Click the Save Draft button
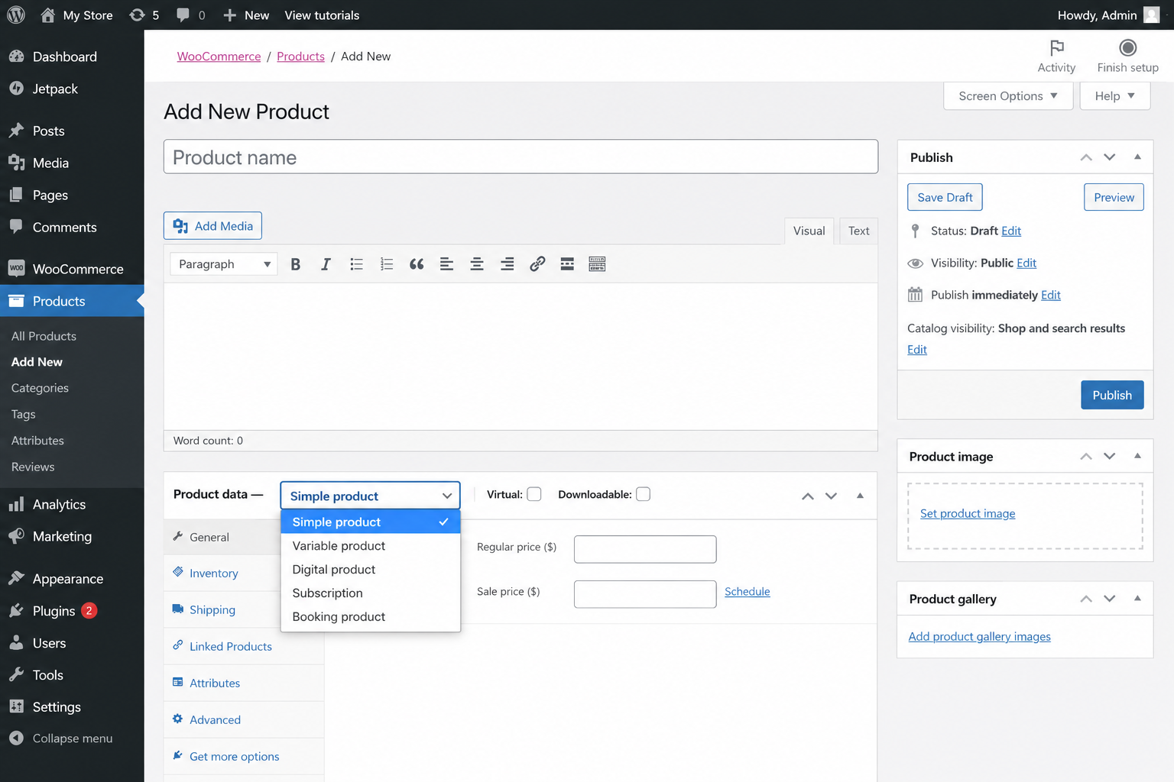 point(945,197)
